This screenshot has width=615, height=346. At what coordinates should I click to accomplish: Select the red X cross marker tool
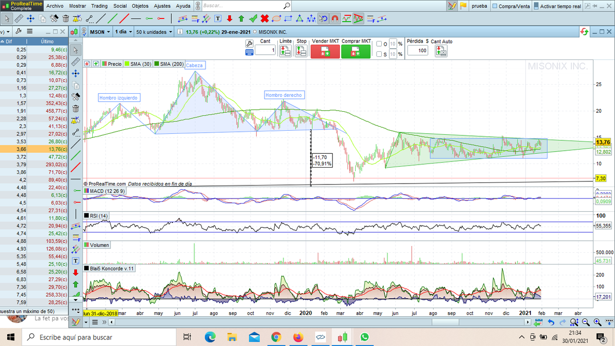[x=264, y=18]
